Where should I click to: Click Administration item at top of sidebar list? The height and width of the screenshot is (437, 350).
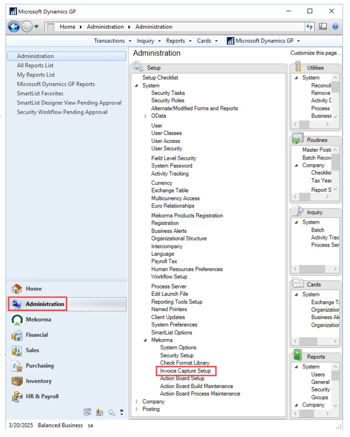click(66, 56)
